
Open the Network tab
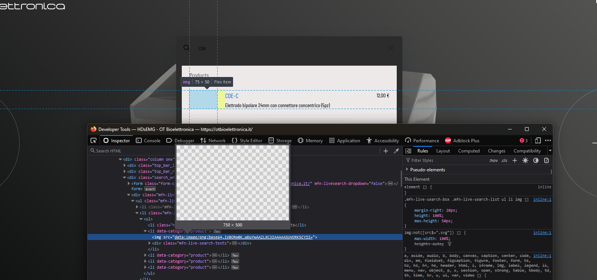tap(213, 140)
